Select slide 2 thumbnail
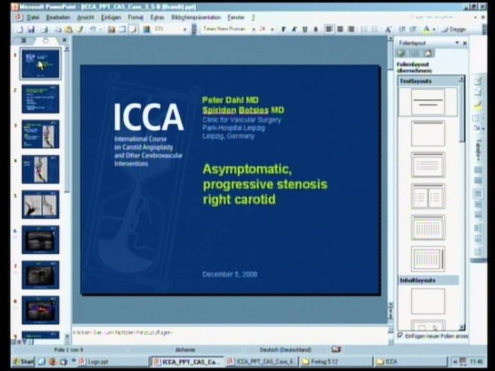495x371 pixels. 41,99
